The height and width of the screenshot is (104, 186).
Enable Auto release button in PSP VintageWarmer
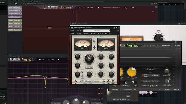82,72
